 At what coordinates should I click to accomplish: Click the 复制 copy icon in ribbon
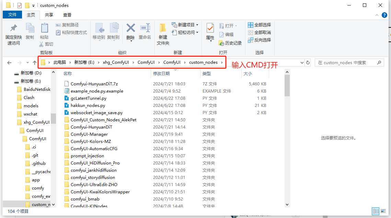tap(30, 28)
